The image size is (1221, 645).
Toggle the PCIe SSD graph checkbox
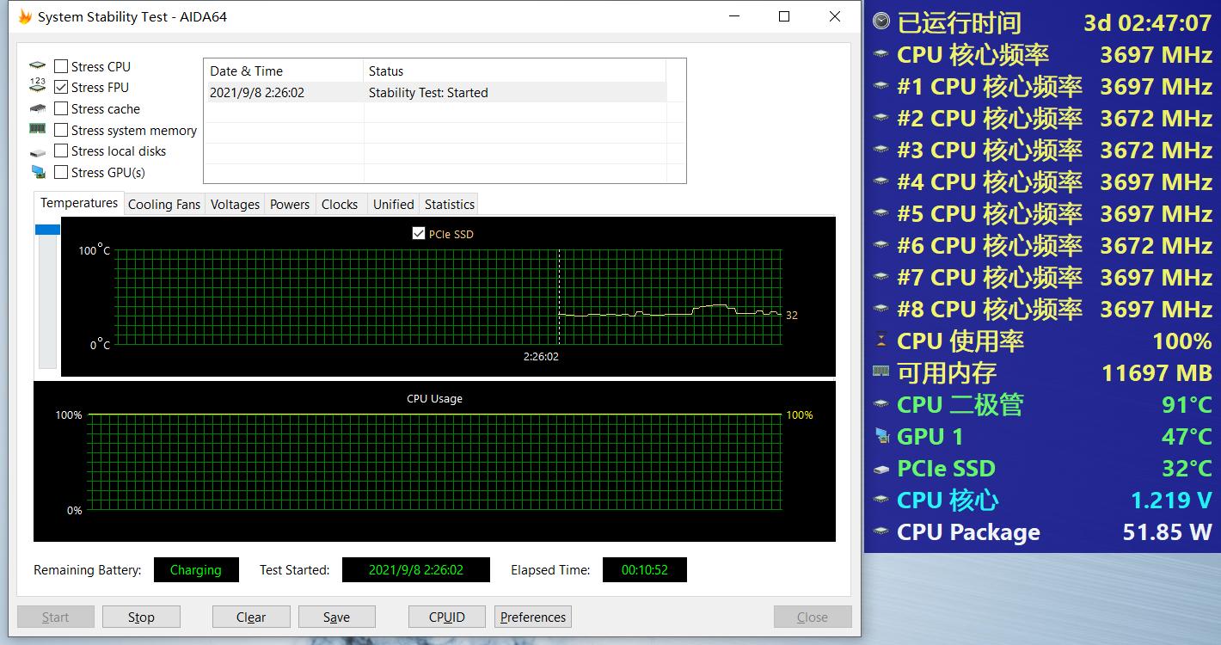[x=419, y=234]
